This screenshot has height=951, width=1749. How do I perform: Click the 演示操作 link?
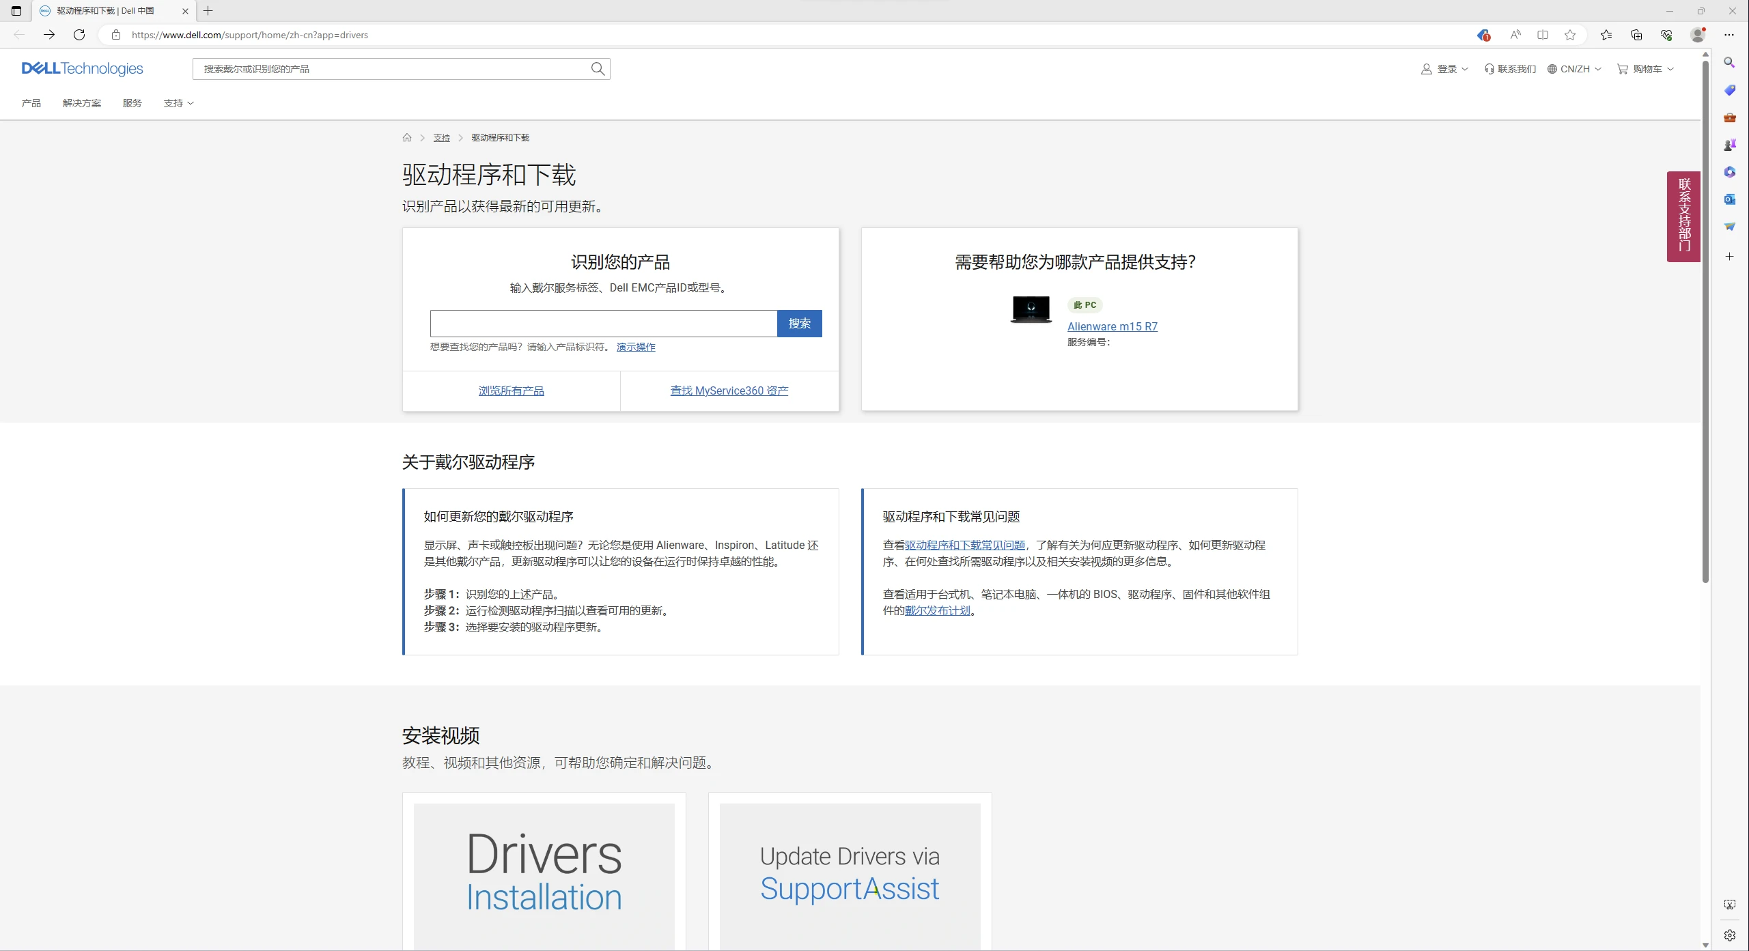636,347
